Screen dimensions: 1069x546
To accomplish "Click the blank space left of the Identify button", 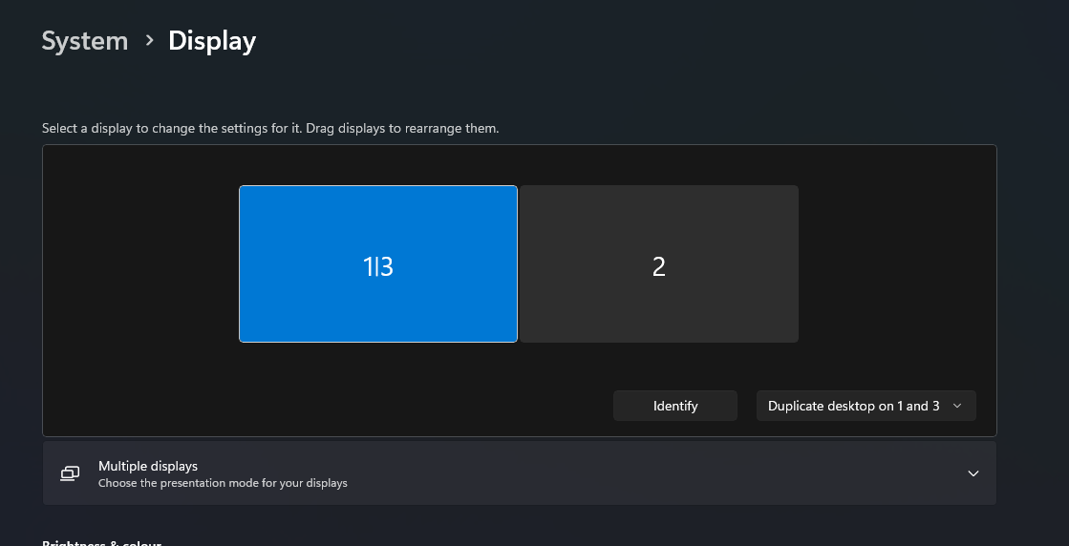I will pyautogui.click(x=382, y=406).
